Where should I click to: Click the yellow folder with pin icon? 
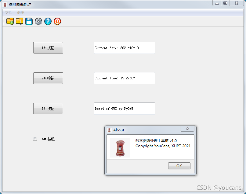pos(20,21)
